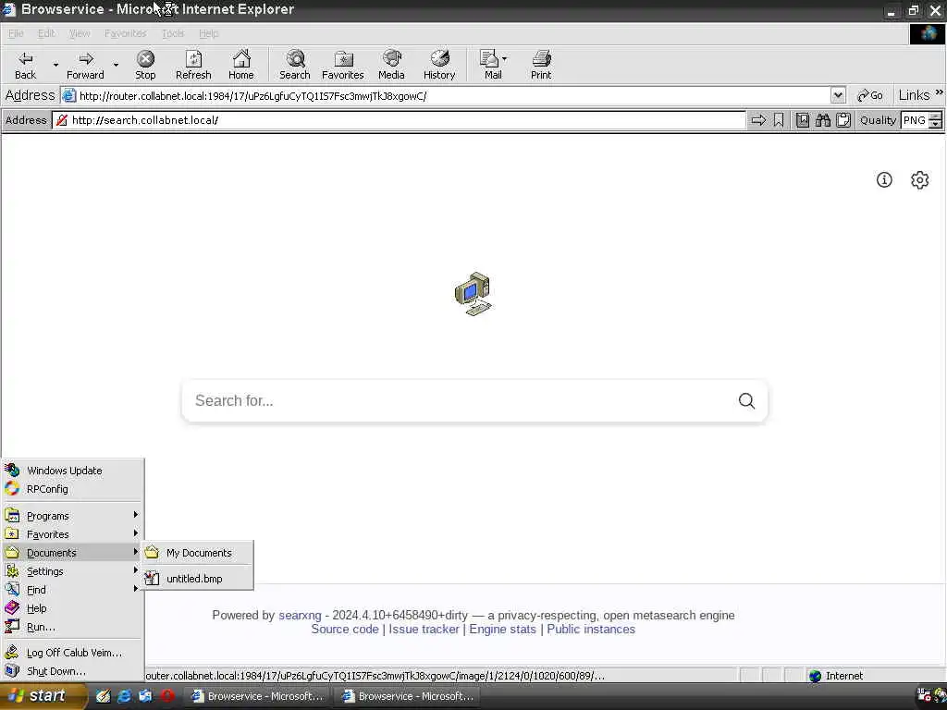Image resolution: width=947 pixels, height=710 pixels.
Task: Open the Browservice bookmarks page icon
Action: 802,120
